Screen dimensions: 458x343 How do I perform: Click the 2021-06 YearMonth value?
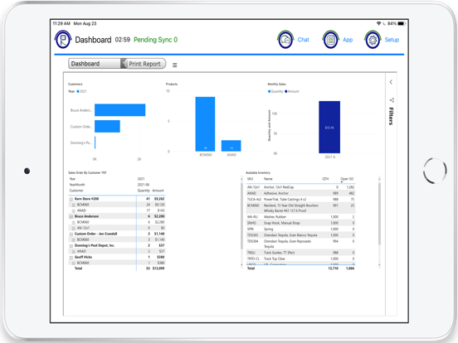click(143, 185)
